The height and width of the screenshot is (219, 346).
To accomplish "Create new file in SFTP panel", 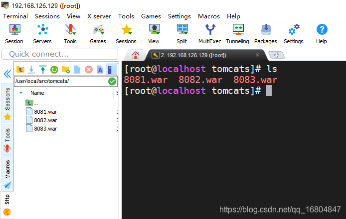I will pos(77,70).
